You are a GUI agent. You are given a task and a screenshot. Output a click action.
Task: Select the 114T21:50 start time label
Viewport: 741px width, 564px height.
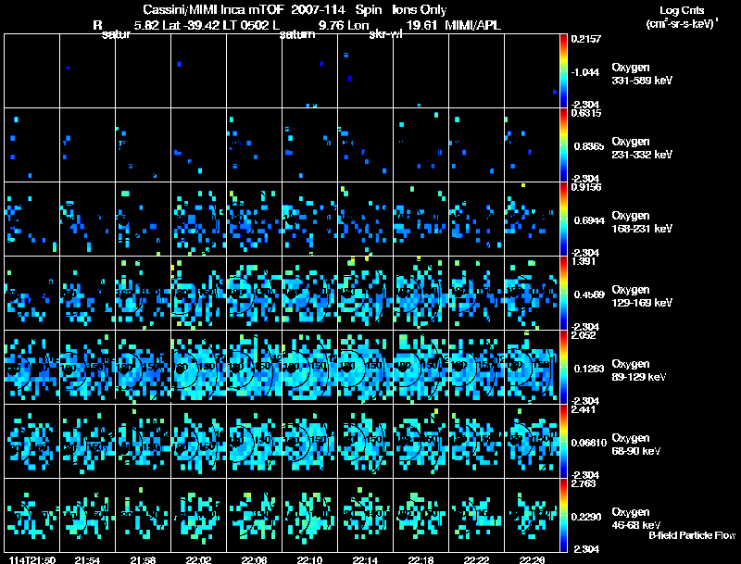[31, 559]
